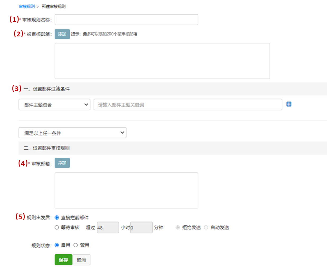Viewport: 327px width, 267px height.
Task: Click the 邮件主题关键词 input field
Action: pyautogui.click(x=188, y=105)
